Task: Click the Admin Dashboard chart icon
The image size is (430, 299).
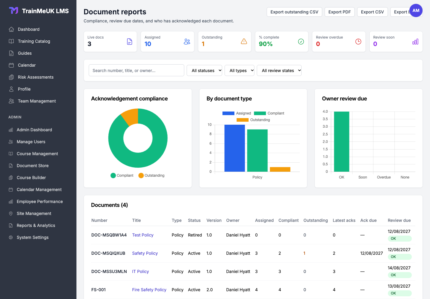Action: (11, 130)
